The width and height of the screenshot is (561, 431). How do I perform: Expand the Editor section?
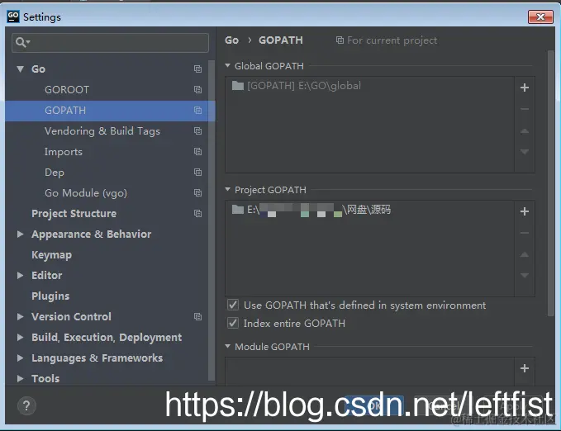(21, 276)
